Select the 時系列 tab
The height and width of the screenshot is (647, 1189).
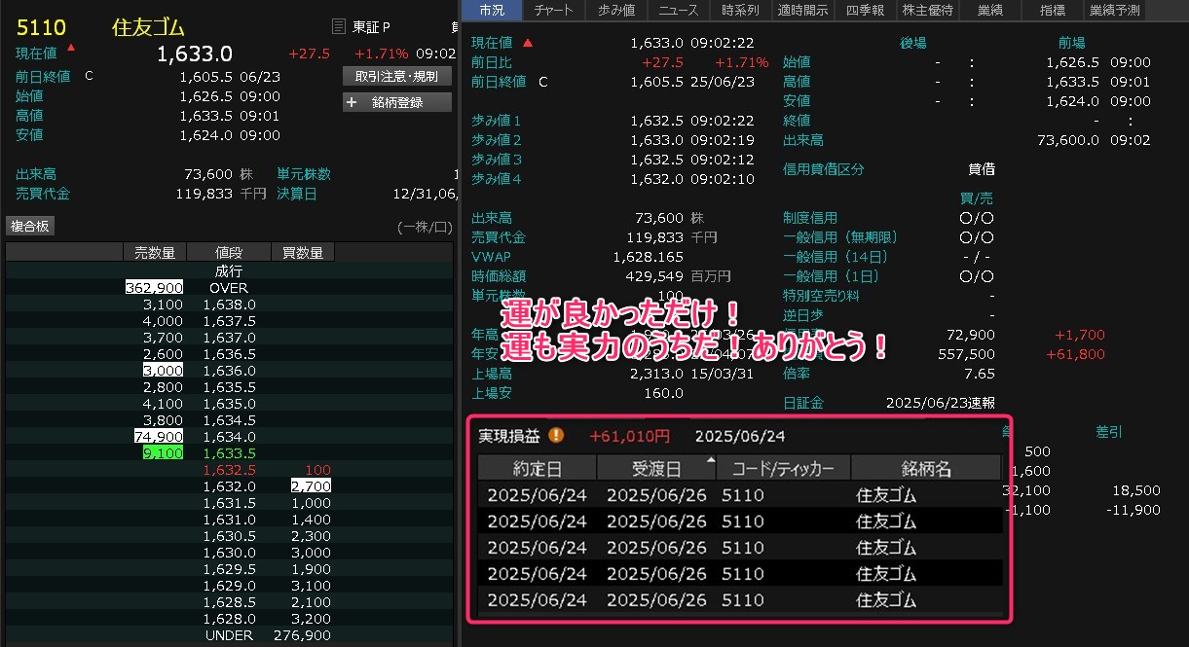tap(740, 10)
